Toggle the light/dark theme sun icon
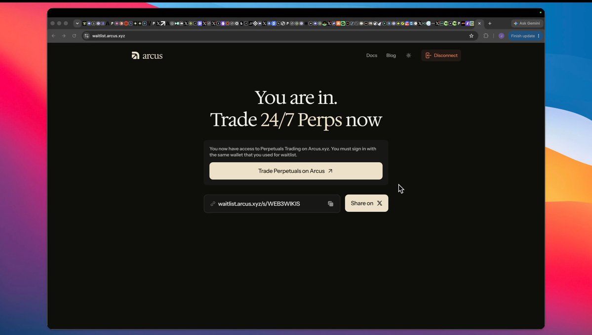The width and height of the screenshot is (592, 335). click(408, 55)
